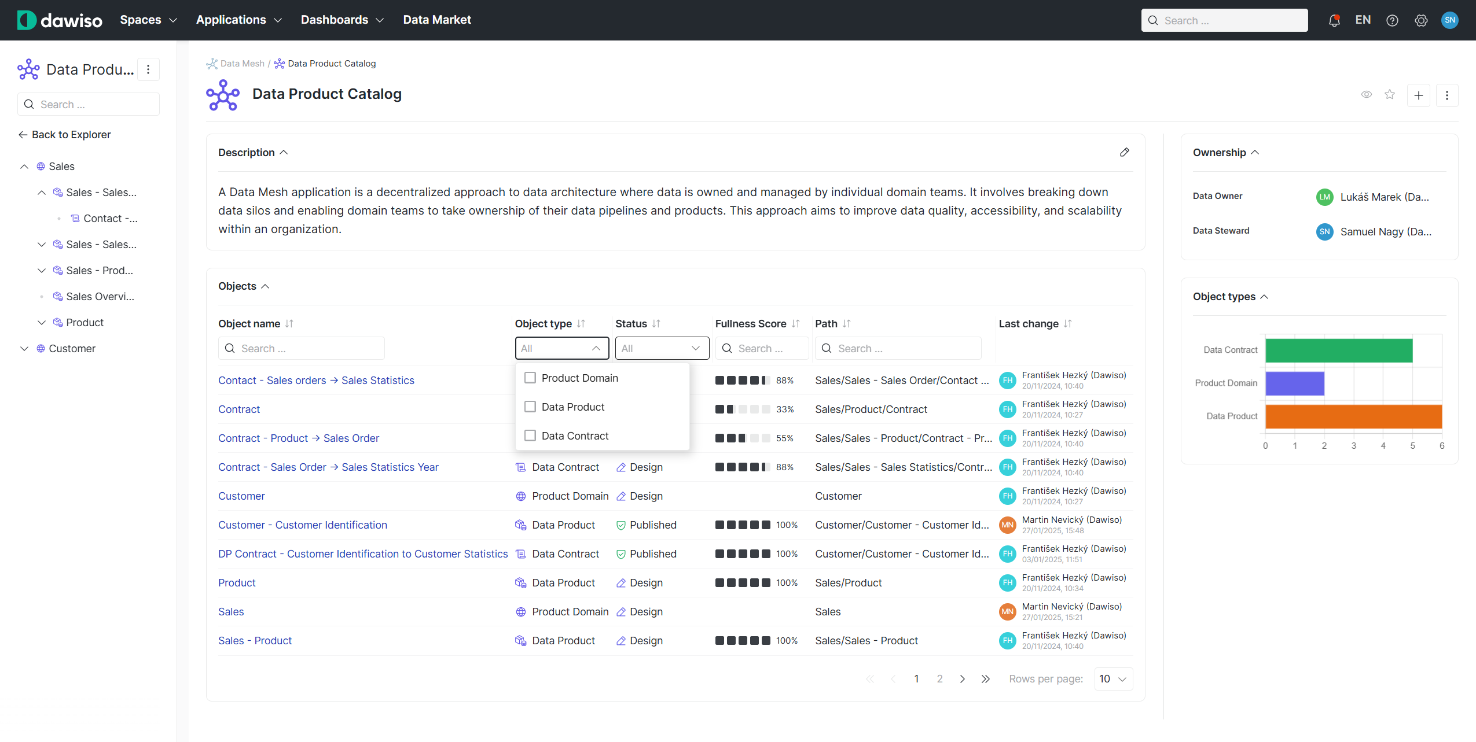Open the Status filter dropdown
Viewport: 1476px width, 742px height.
tap(660, 348)
